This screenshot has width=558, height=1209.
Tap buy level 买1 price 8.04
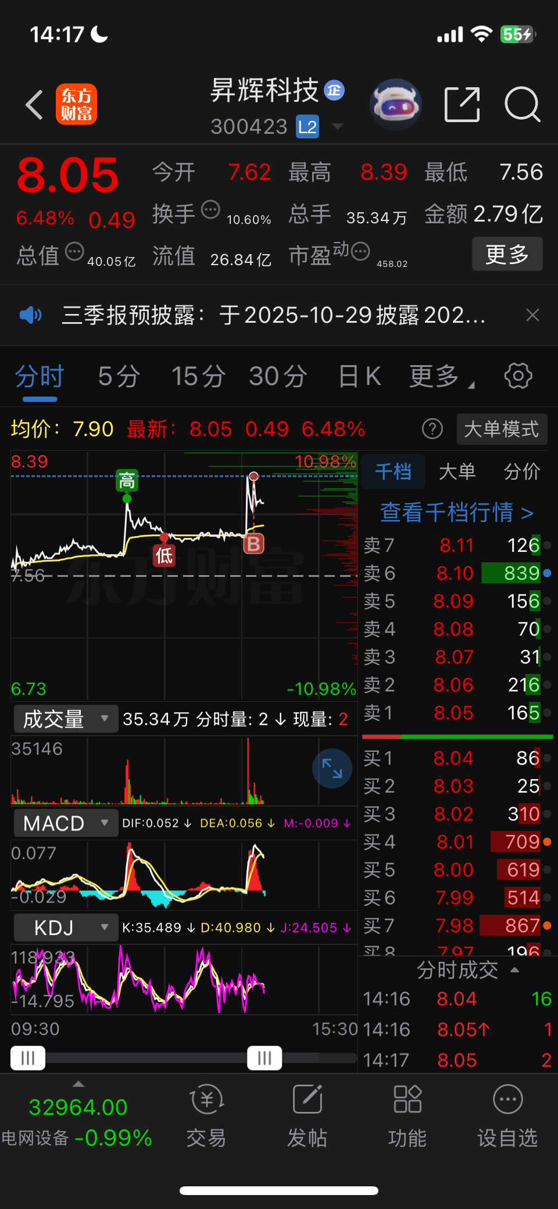[453, 758]
